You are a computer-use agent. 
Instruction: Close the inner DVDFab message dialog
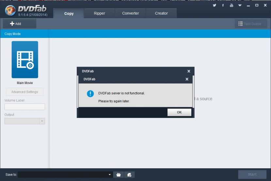(x=187, y=79)
